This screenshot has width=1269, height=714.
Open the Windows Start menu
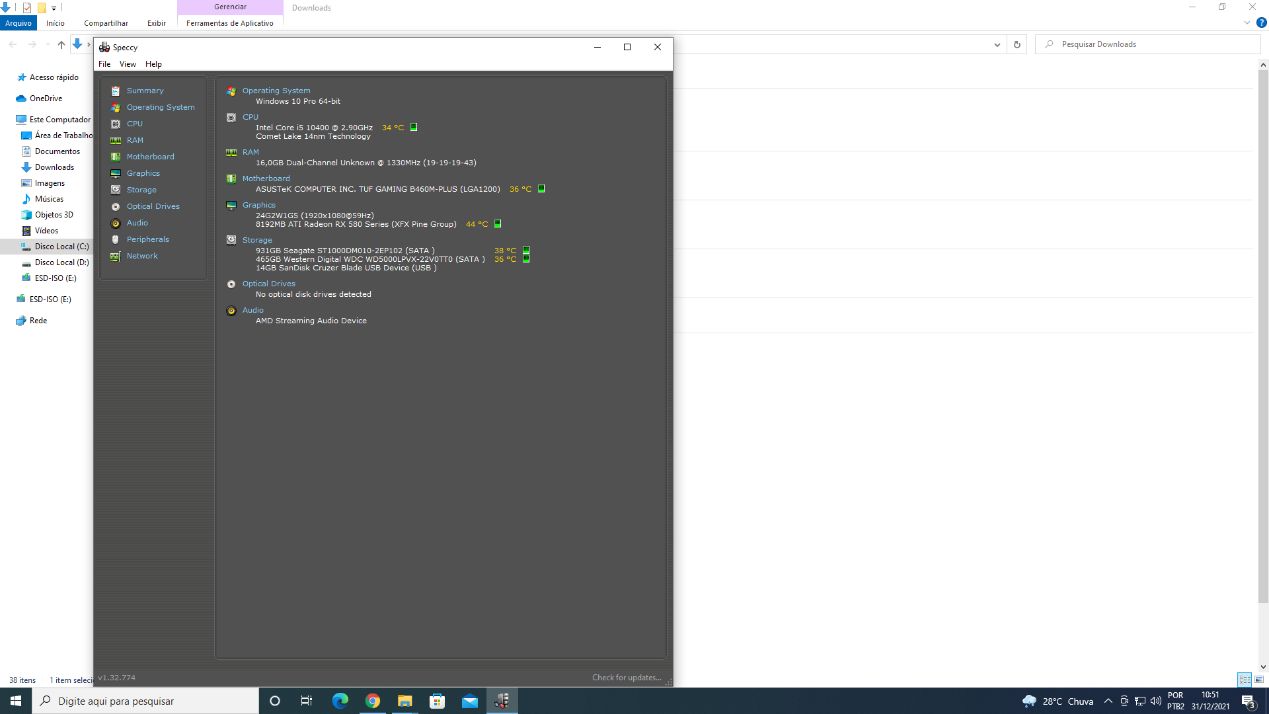(x=16, y=701)
